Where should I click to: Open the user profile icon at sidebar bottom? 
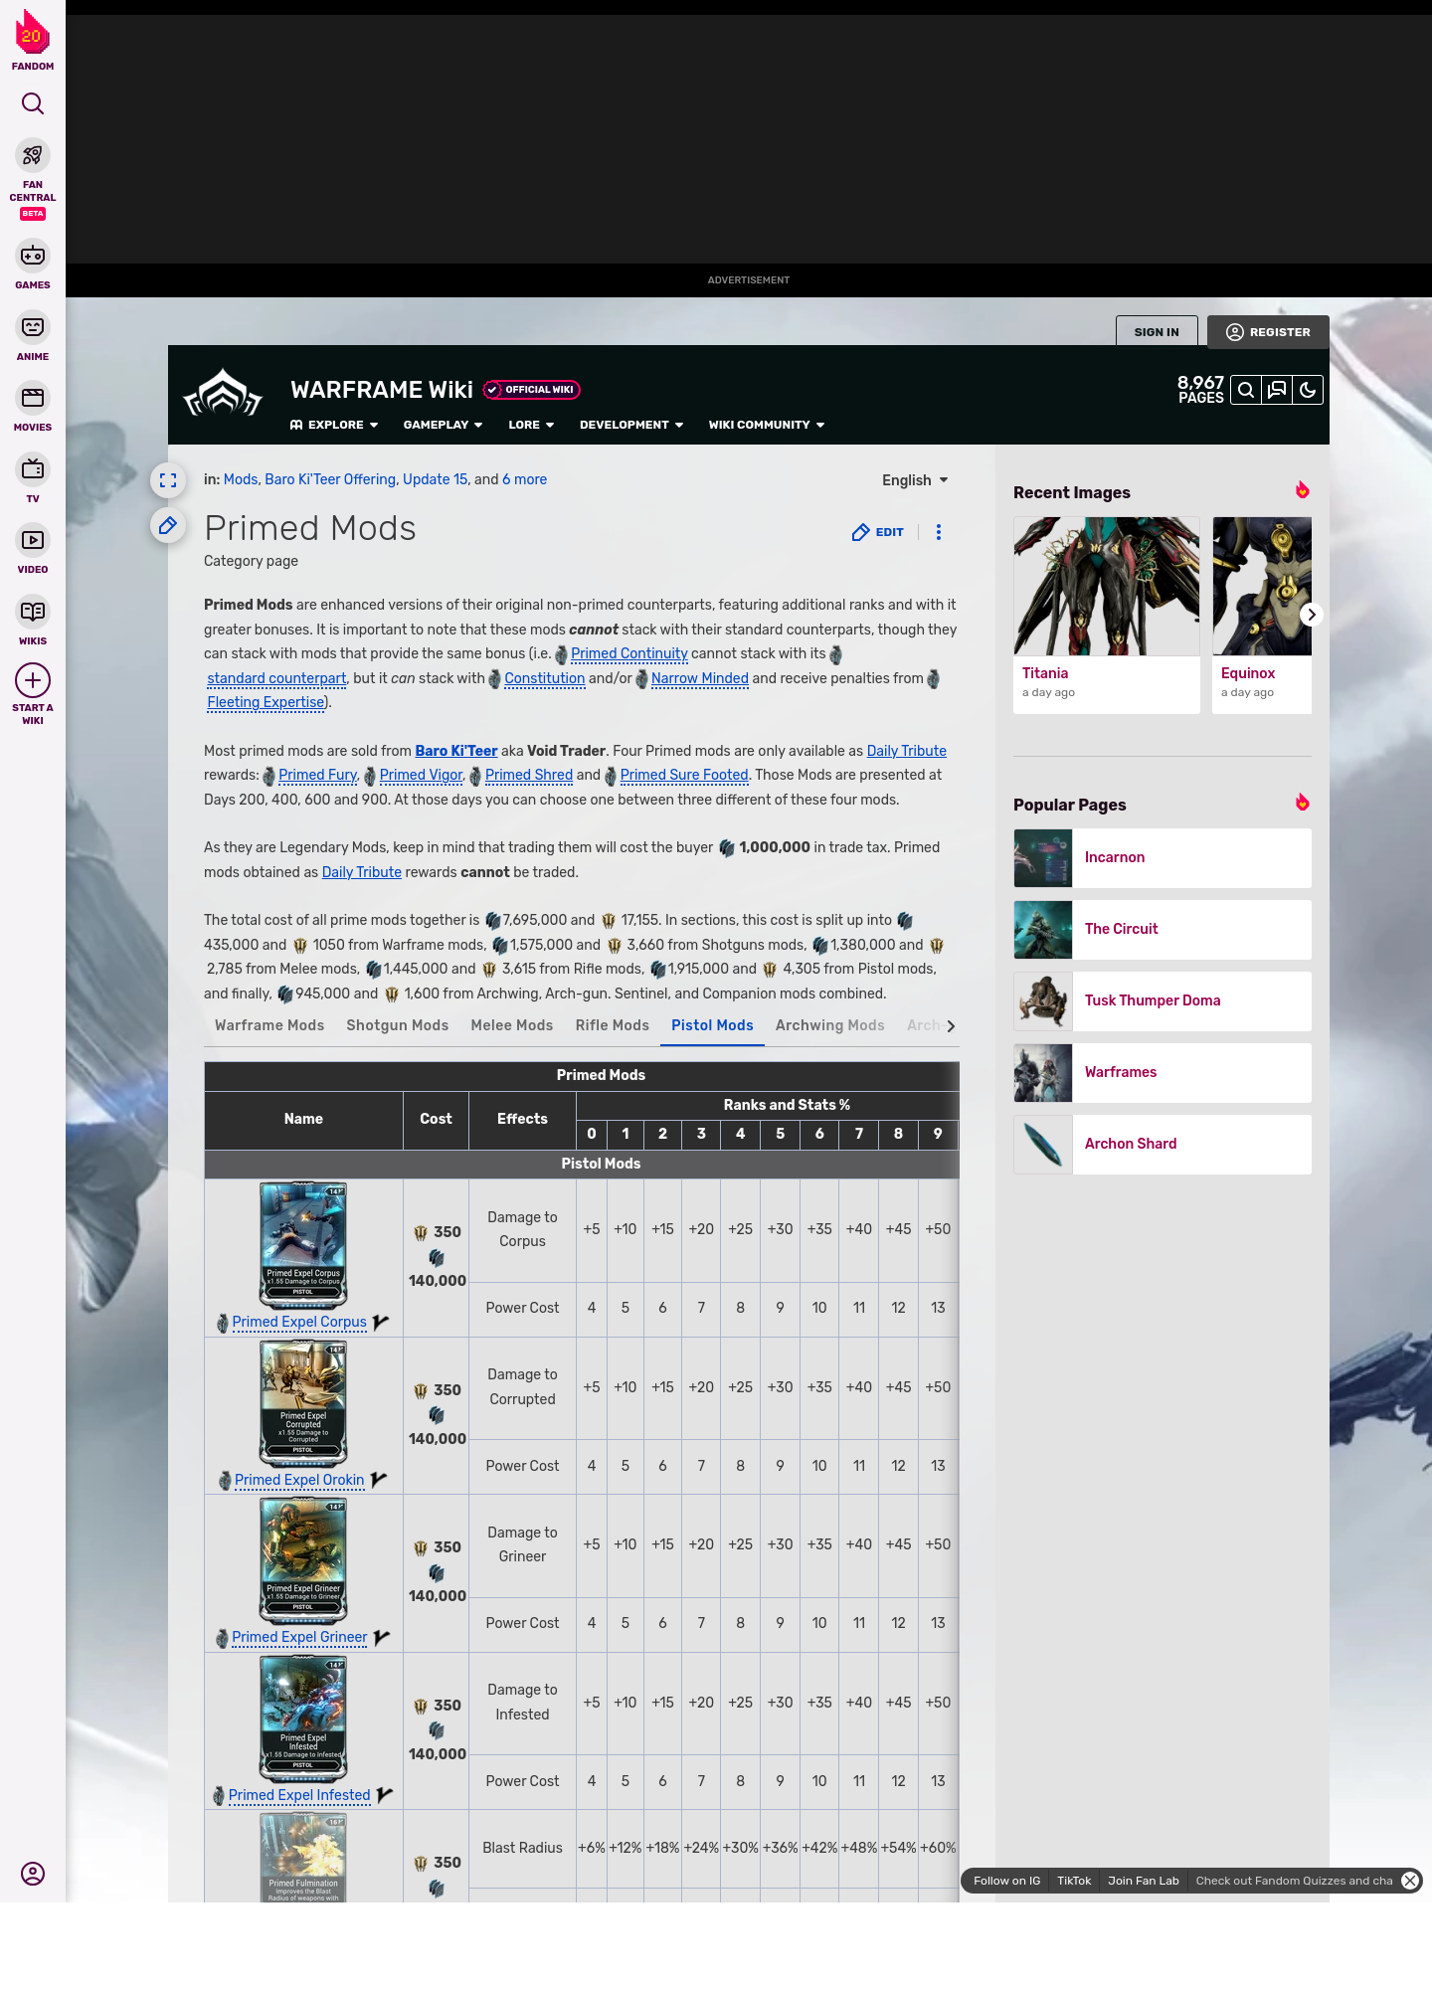click(x=33, y=1874)
